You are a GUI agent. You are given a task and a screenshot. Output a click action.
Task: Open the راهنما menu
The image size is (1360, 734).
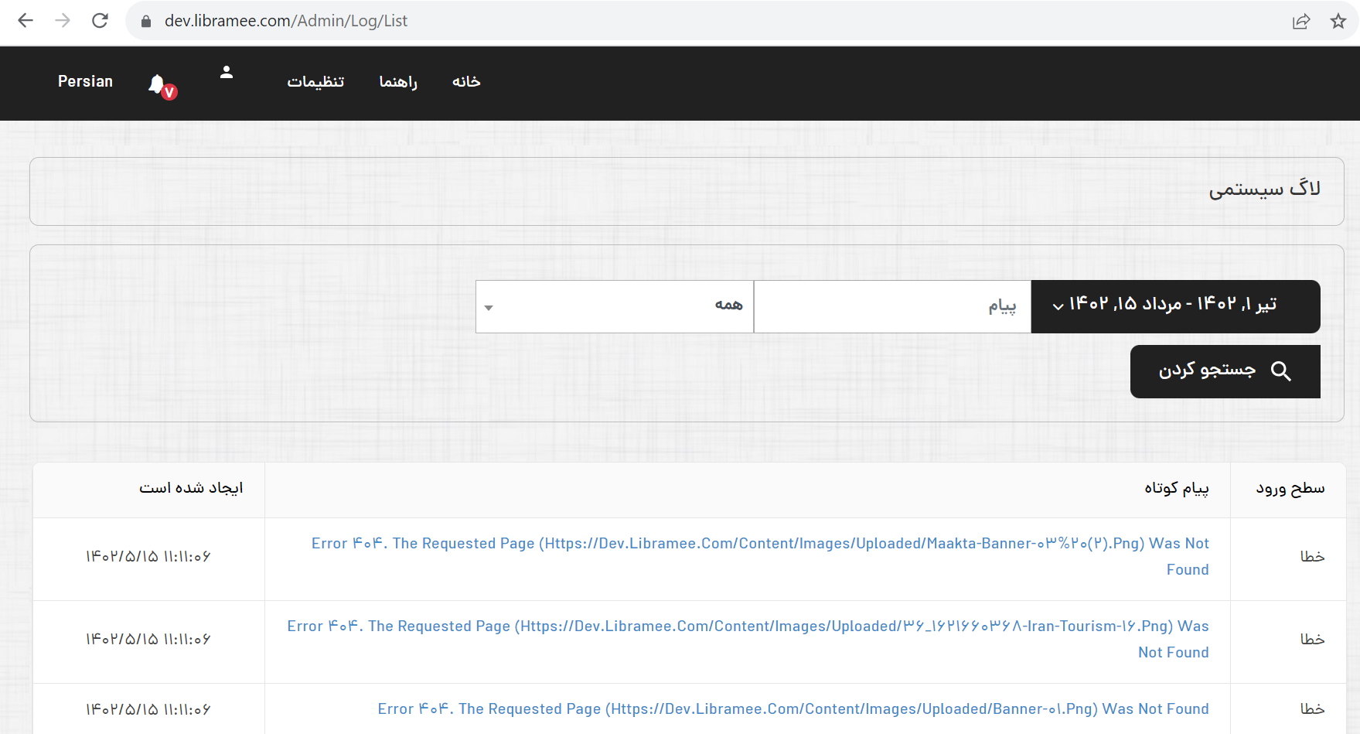(398, 82)
